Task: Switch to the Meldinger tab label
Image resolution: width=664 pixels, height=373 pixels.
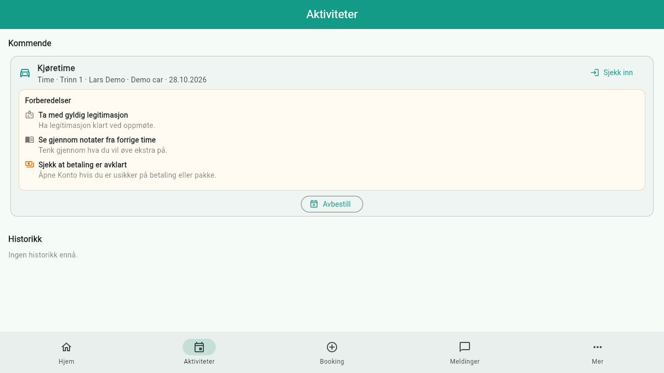Action: [x=465, y=362]
